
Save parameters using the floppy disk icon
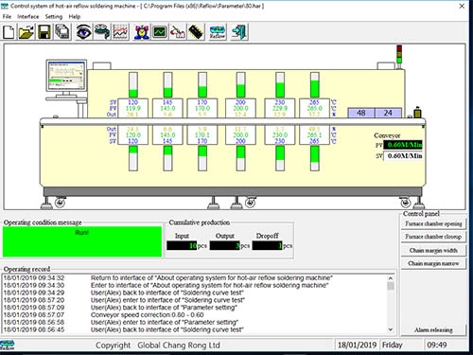[x=44, y=32]
